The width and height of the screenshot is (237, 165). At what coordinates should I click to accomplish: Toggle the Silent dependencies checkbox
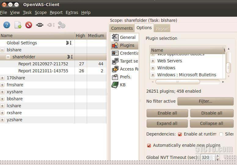point(221,134)
